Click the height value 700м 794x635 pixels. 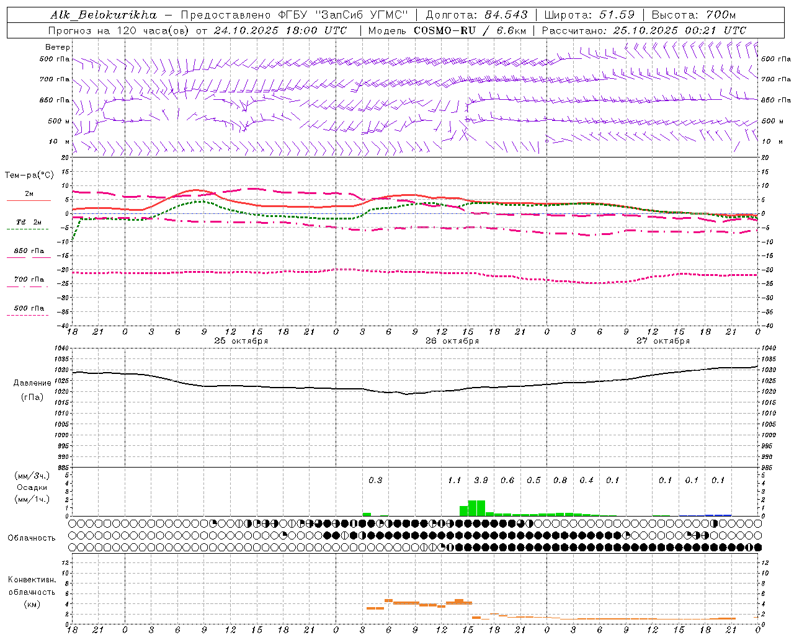coord(721,15)
